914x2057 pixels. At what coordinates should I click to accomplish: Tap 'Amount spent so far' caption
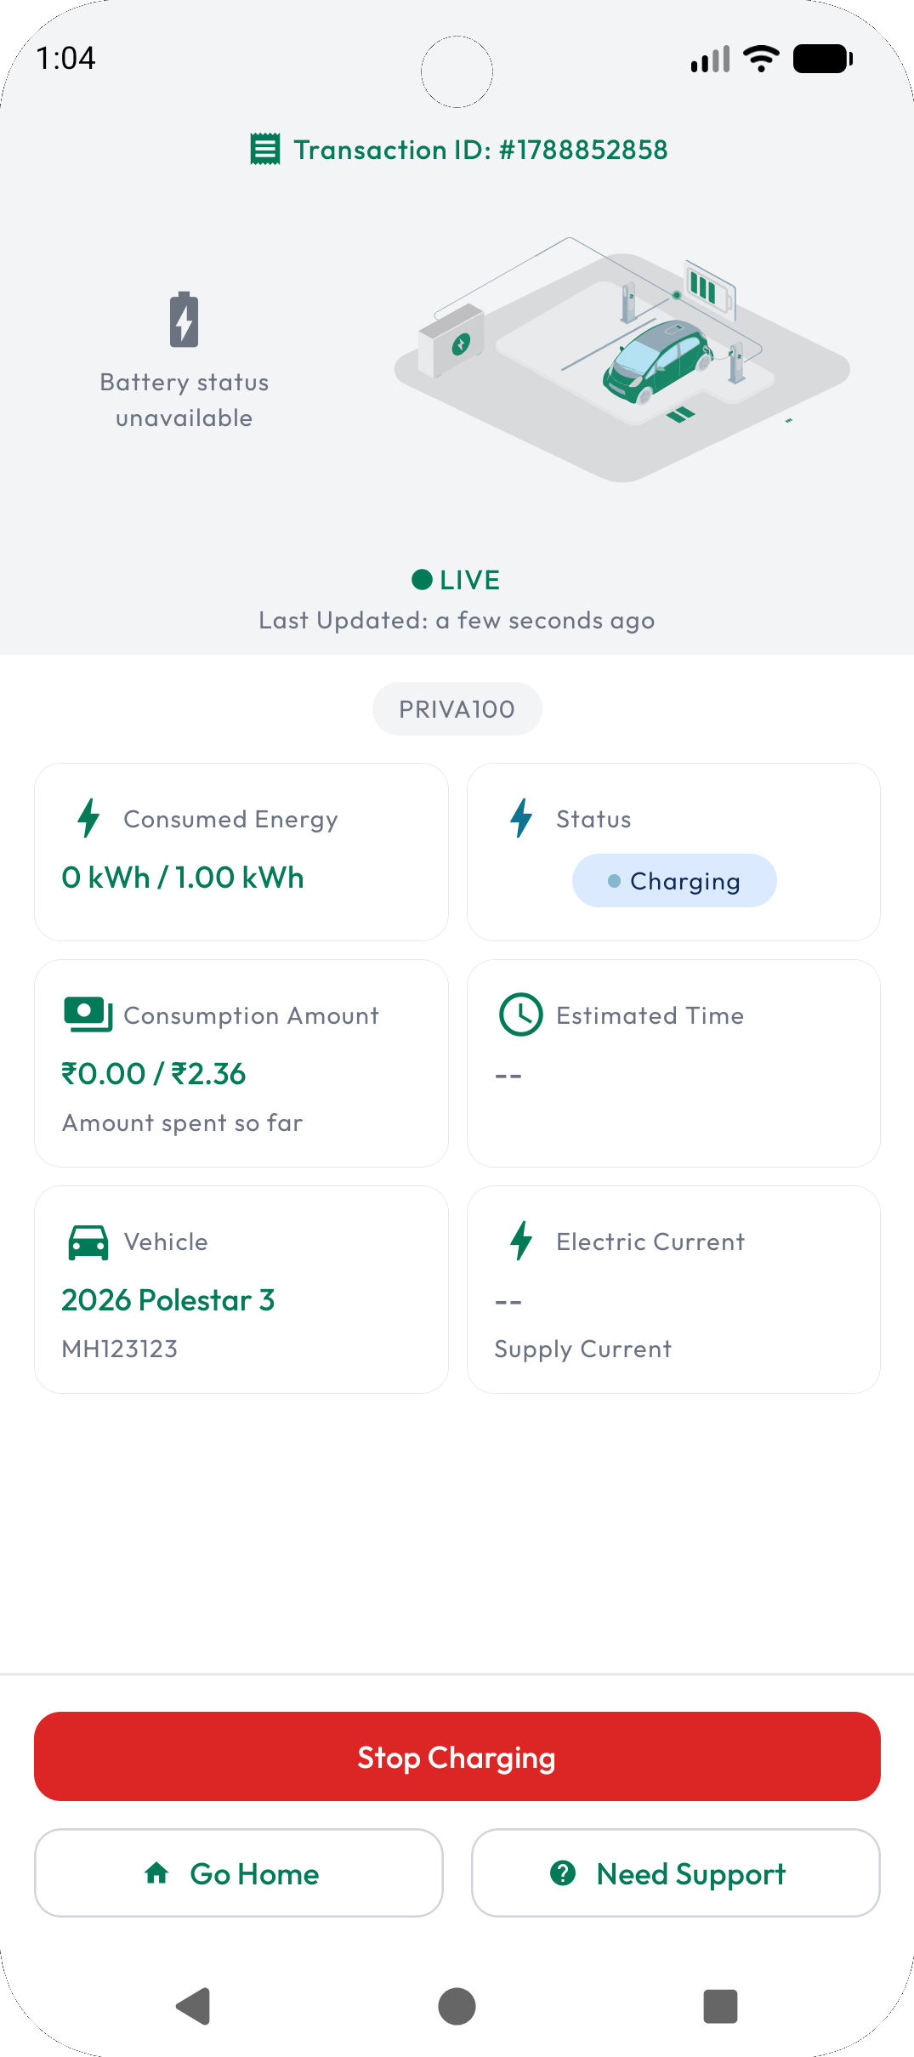point(182,1123)
